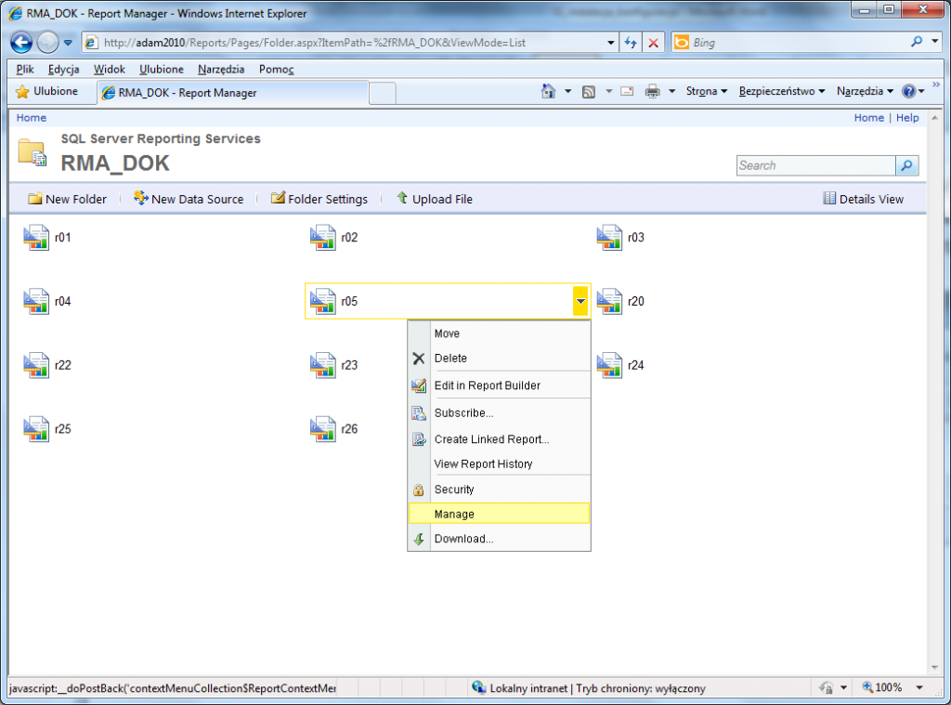Image resolution: width=951 pixels, height=705 pixels.
Task: Click the New Folder toolbar icon
Action: 35,199
